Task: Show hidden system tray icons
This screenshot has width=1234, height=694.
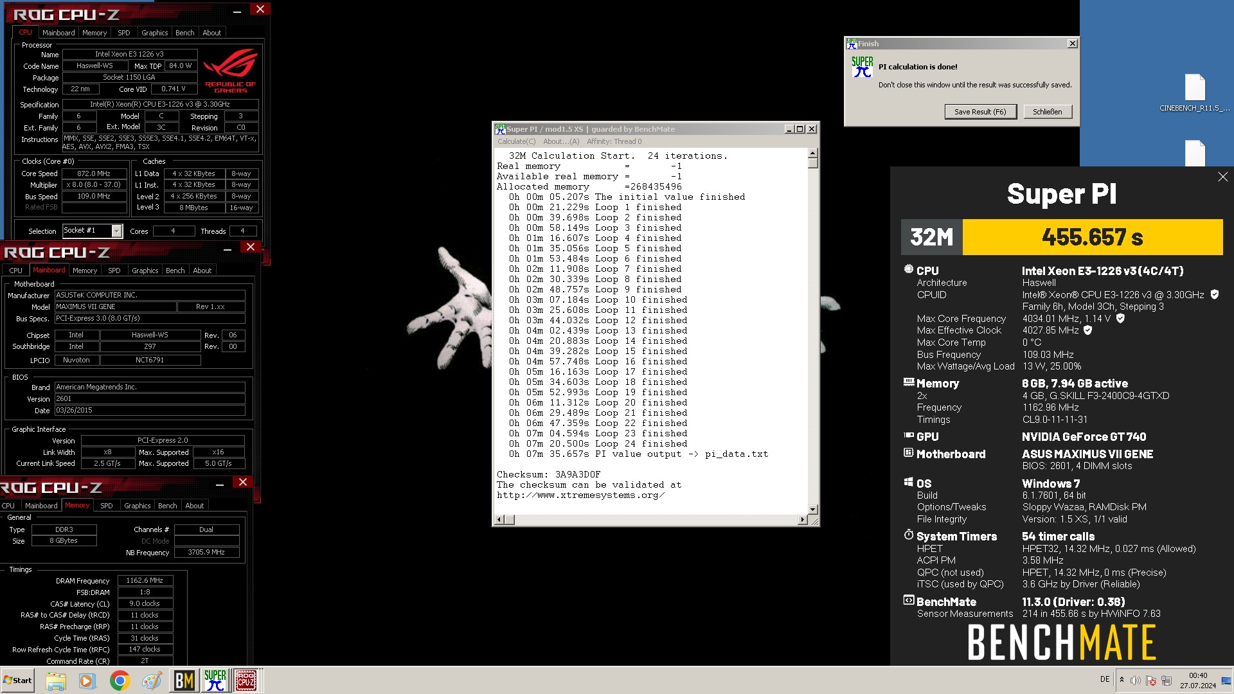Action: (1122, 680)
